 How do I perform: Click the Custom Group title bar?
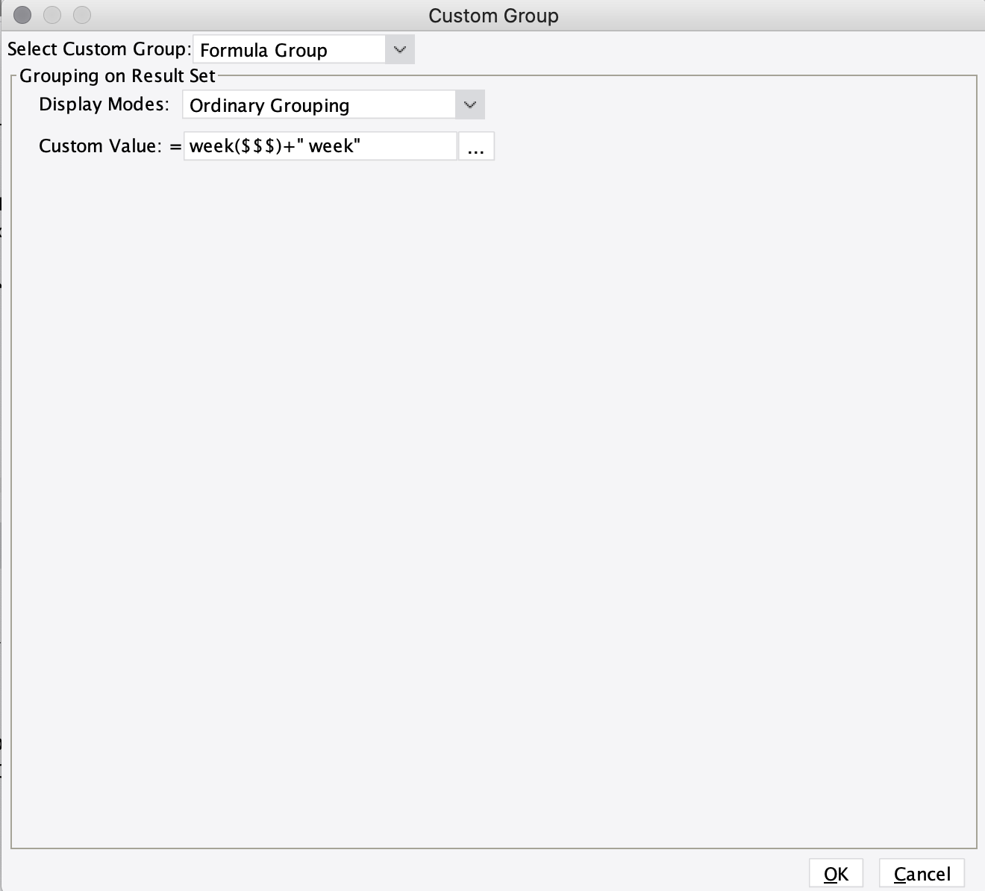coord(492,16)
